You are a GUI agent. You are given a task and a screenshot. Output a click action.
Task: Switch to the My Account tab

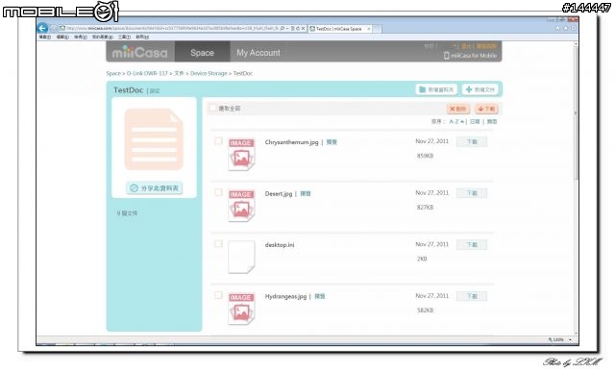(258, 52)
